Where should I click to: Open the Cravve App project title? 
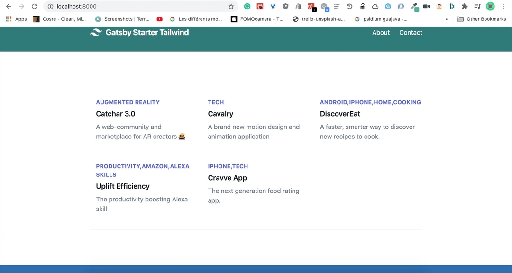click(x=227, y=178)
